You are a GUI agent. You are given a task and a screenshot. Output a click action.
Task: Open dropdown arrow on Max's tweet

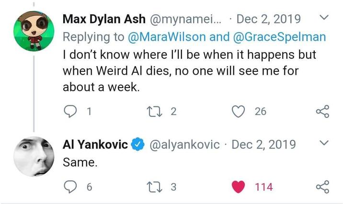click(323, 18)
